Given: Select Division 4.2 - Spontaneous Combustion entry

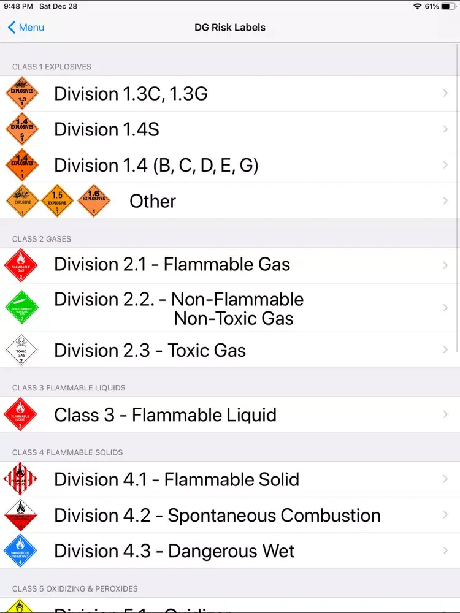Looking at the screenshot, I should [230, 515].
